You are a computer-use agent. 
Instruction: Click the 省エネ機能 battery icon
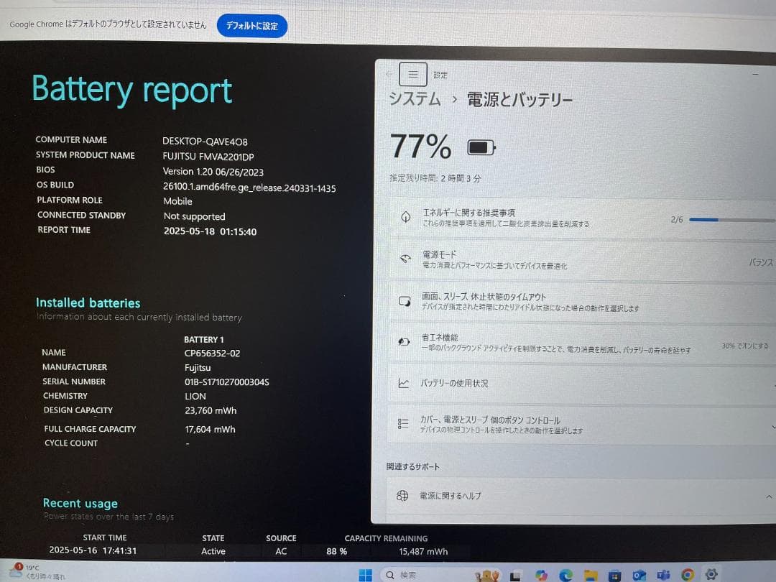[x=404, y=343]
